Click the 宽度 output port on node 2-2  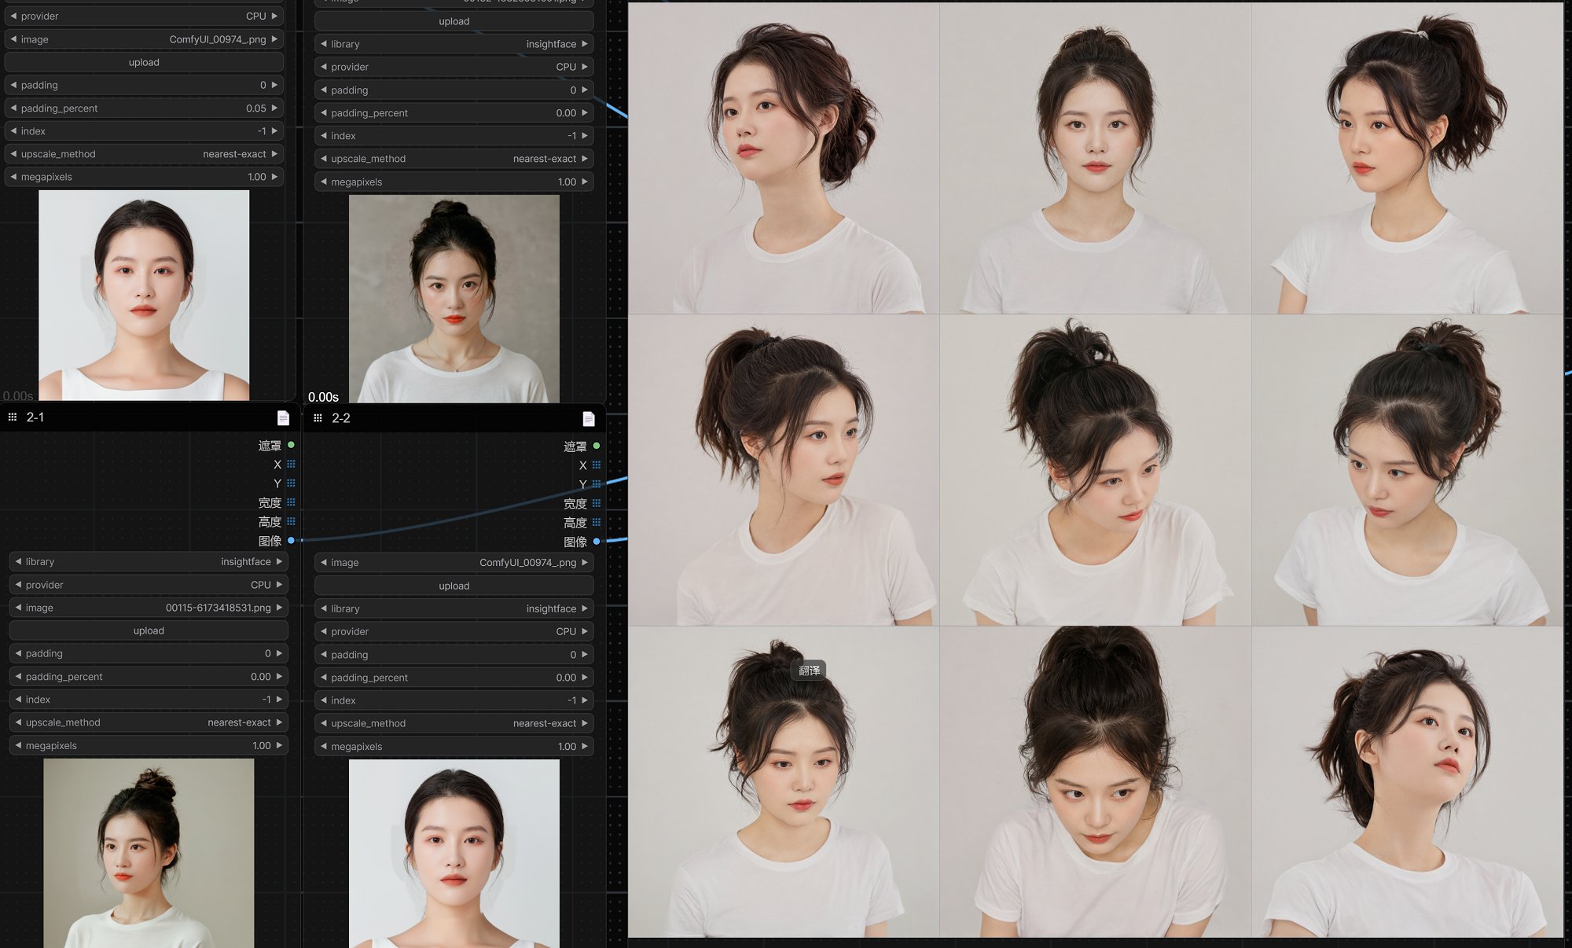(x=597, y=503)
